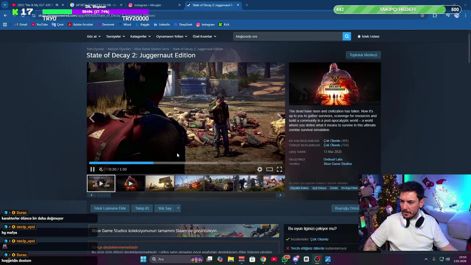471x265 pixels.
Task: Pause the game trailer video
Action: (92, 169)
